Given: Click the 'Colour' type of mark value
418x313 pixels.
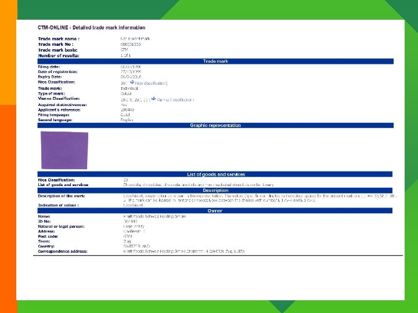Looking at the screenshot, I should click(126, 94).
